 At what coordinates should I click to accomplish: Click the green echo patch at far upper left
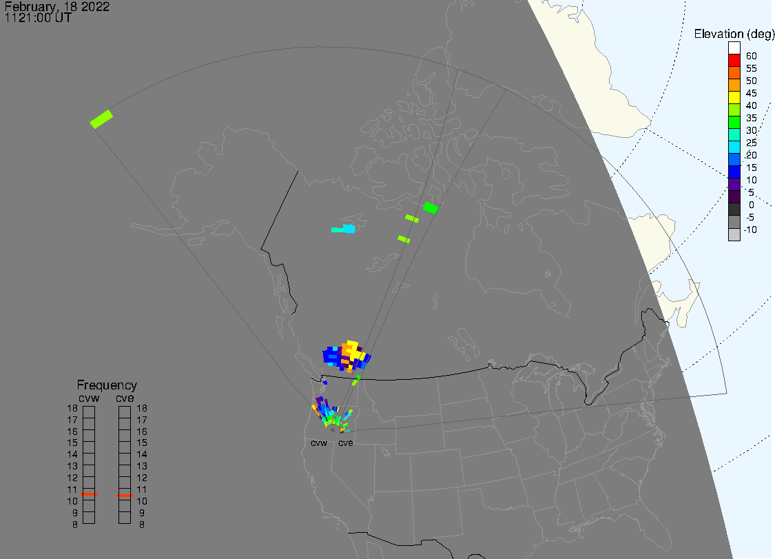[x=101, y=119]
